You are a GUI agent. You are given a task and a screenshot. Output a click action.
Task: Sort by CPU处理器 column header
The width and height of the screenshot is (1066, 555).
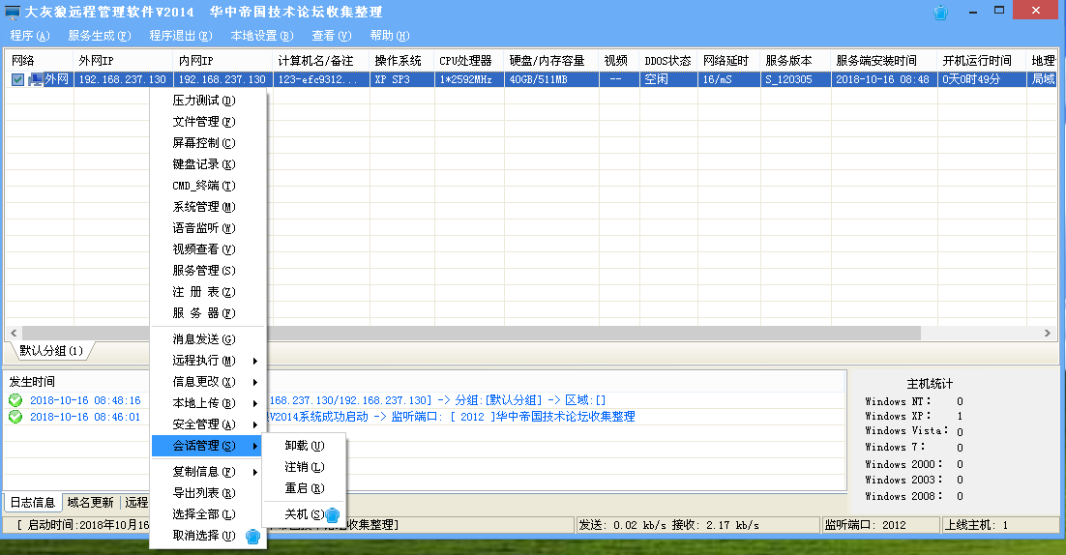point(469,61)
